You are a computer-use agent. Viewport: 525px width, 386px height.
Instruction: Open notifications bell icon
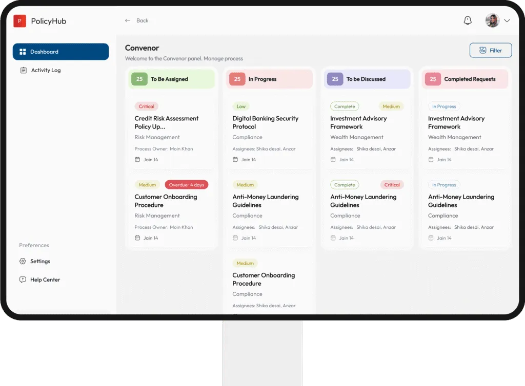[x=468, y=20]
